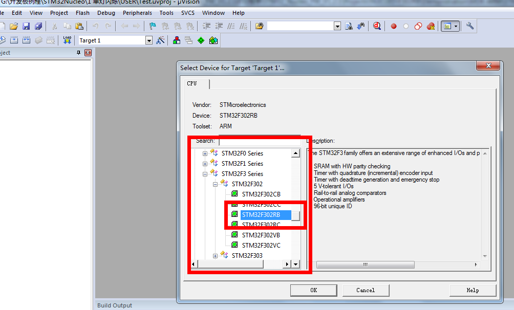This screenshot has height=310, width=514.
Task: Click the Build target toolbar icon
Action: 14,40
